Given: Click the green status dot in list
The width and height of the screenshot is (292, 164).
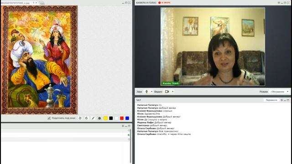Looking at the screenshot, I should click(x=129, y=135).
